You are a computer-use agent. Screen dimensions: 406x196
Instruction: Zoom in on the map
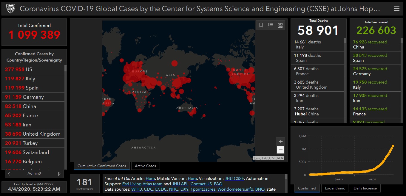pos(280,142)
